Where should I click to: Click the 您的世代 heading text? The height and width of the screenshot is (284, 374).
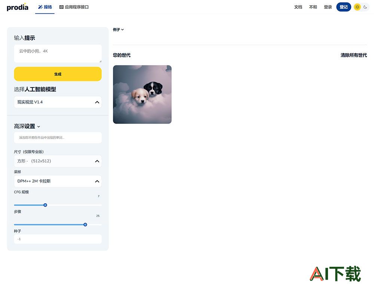(x=122, y=55)
